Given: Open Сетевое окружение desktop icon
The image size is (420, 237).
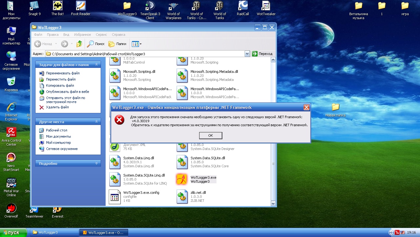Looking at the screenshot, I should [x=11, y=61].
